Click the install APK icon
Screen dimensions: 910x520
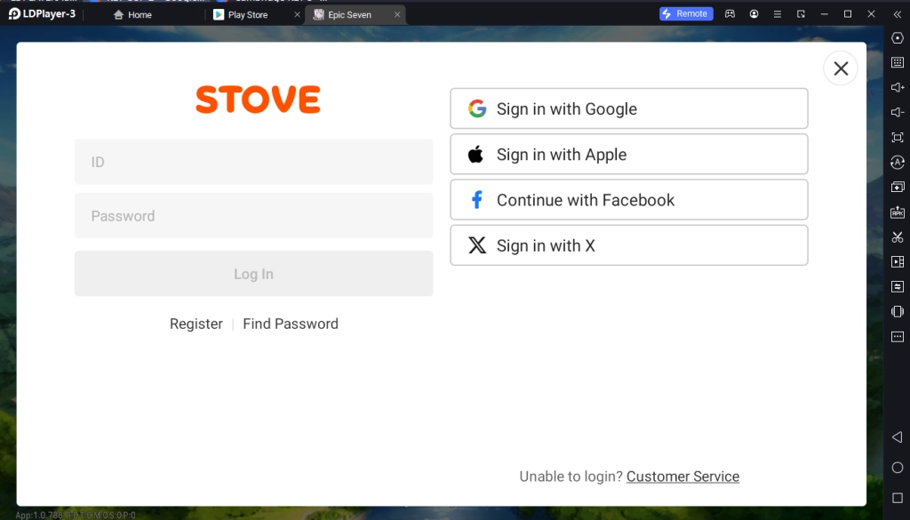click(x=898, y=212)
